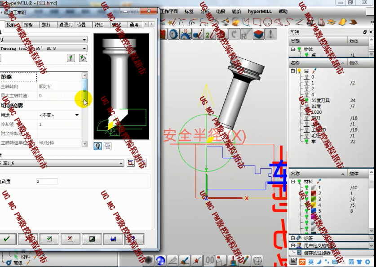This screenshot has width=376, height=267.
Task: Click the red and blue cube stock icon
Action: click(258, 35)
